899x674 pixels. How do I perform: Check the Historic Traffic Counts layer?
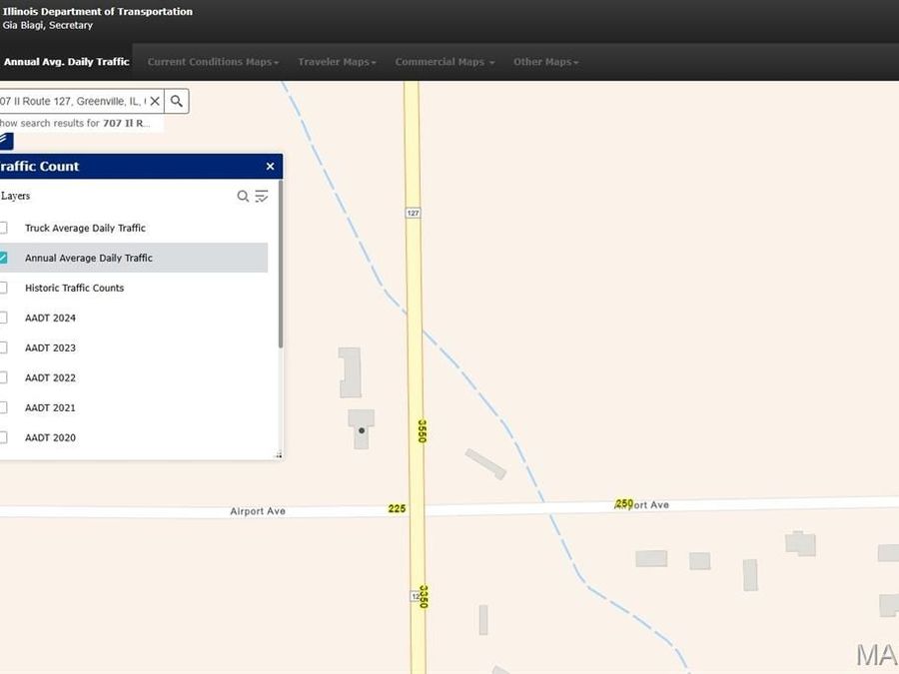pos(4,288)
